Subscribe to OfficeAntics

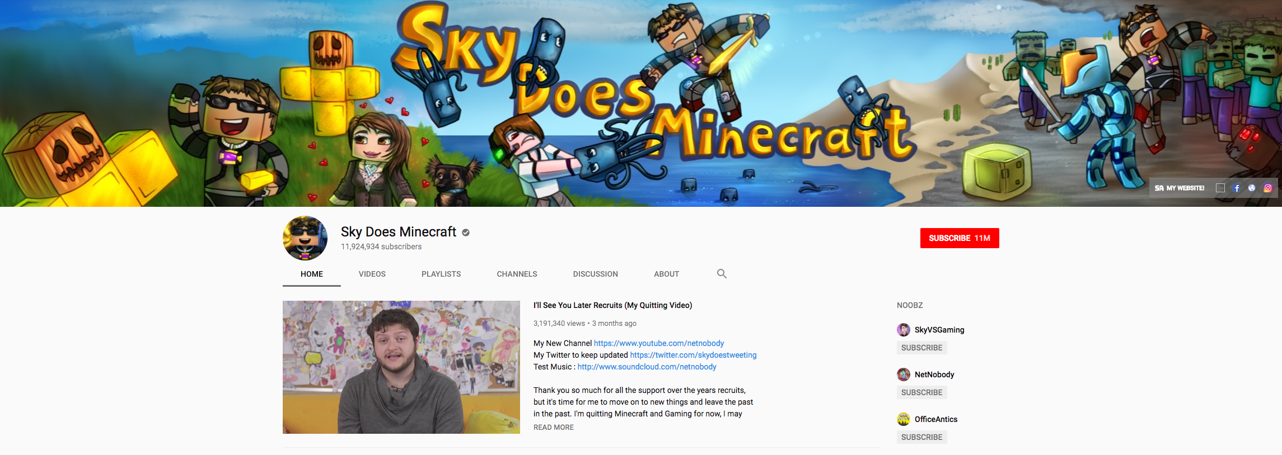click(922, 437)
